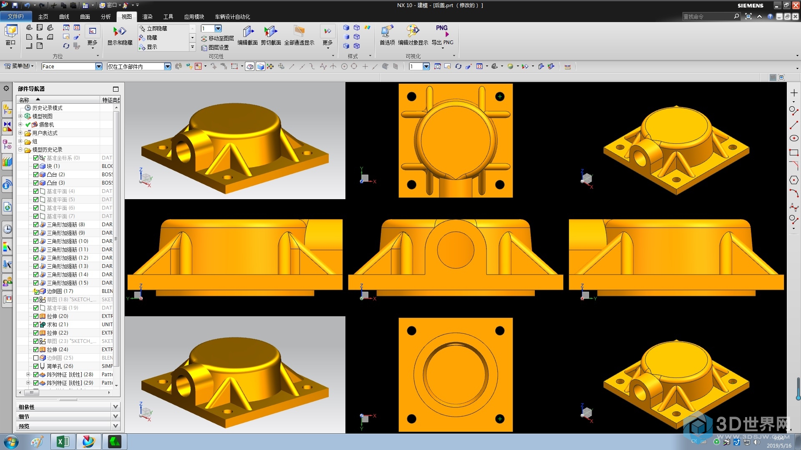The image size is (801, 450).
Task: Toggle 三角形加强筋 (8) checkbox
Action: [x=36, y=225]
